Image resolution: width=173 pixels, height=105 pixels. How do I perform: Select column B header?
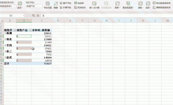24,21
